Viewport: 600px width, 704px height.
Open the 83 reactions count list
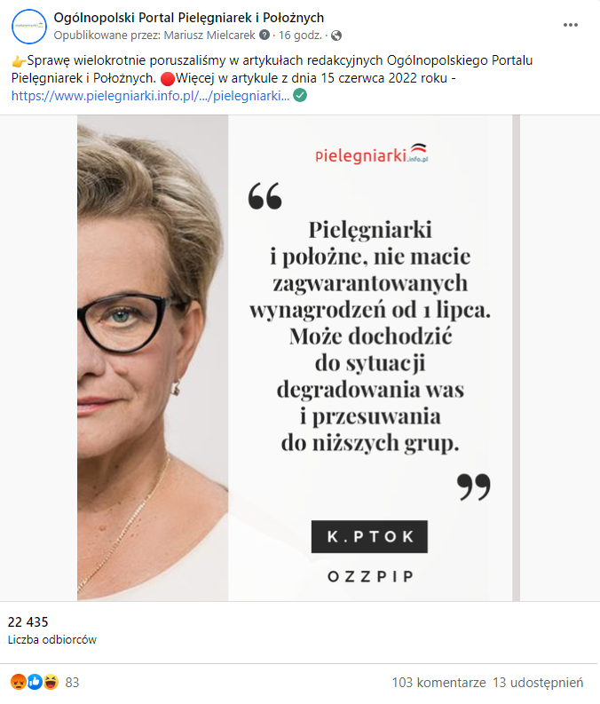click(72, 683)
